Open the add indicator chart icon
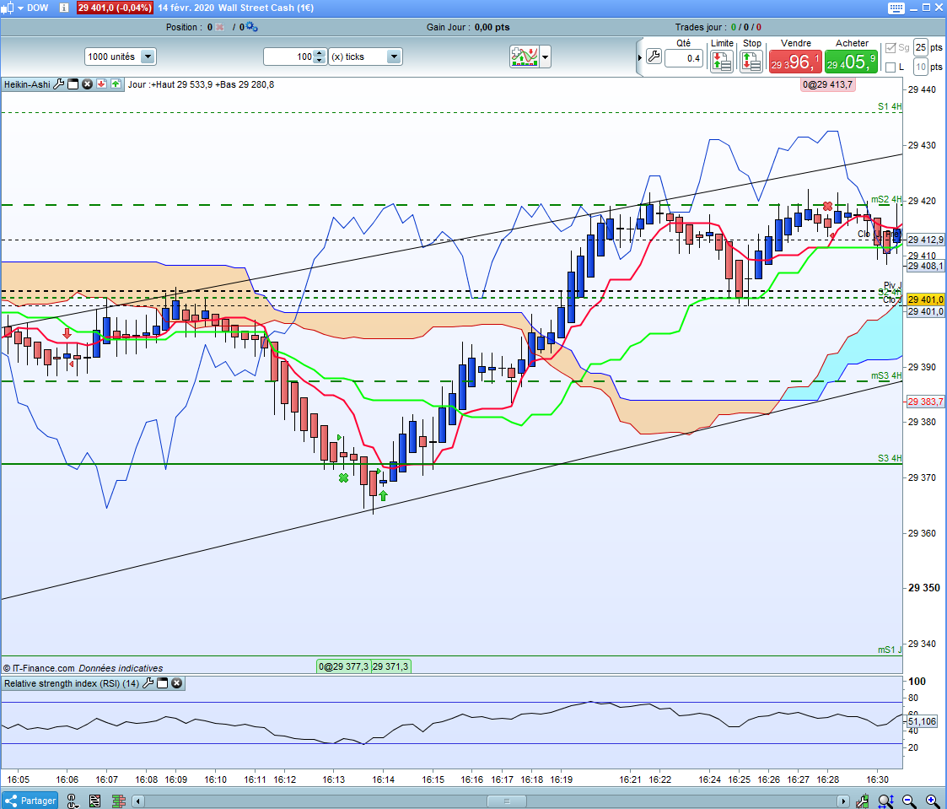The image size is (947, 809). point(525,57)
